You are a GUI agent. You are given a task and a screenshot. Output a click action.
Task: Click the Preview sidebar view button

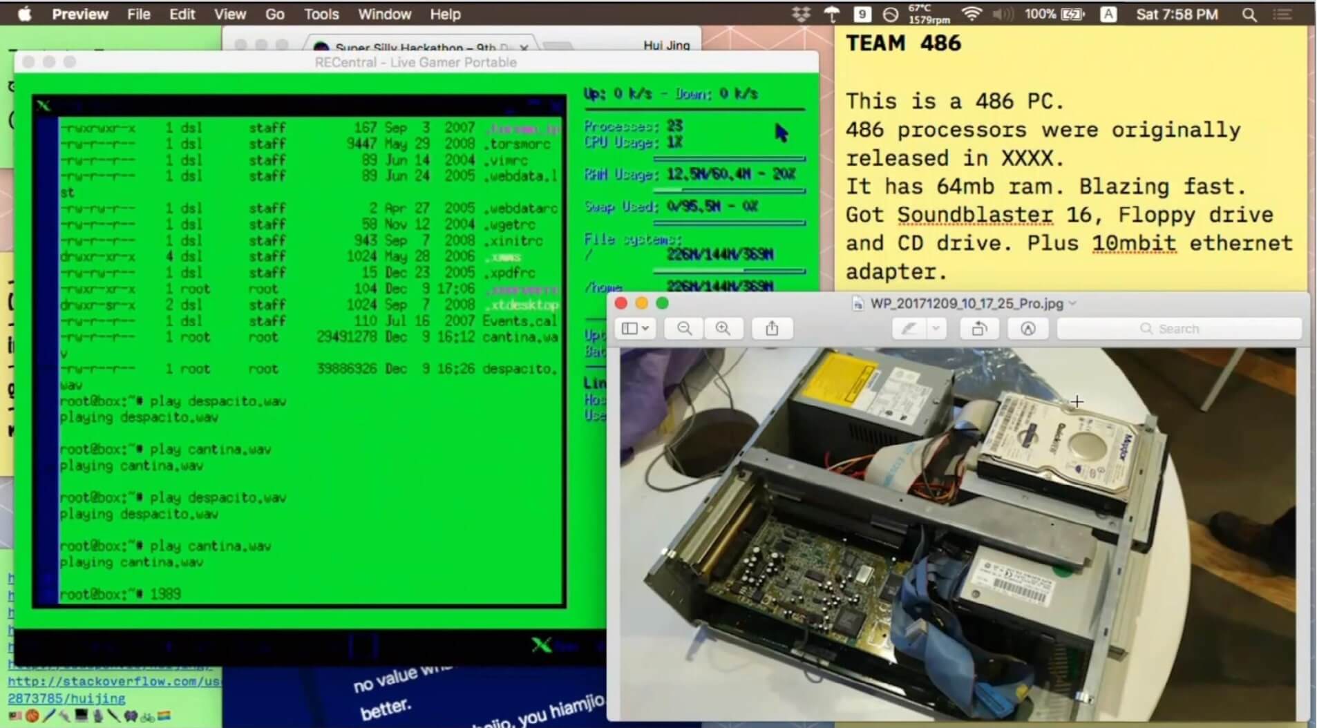tap(635, 329)
